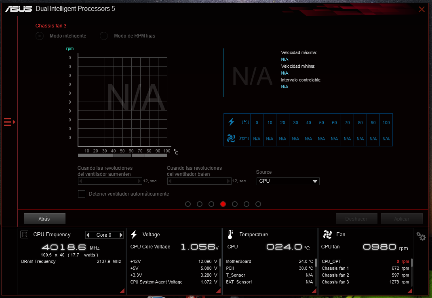This screenshot has height=298, width=432.
Task: Click the temperature range bar under graph
Action: point(122,155)
